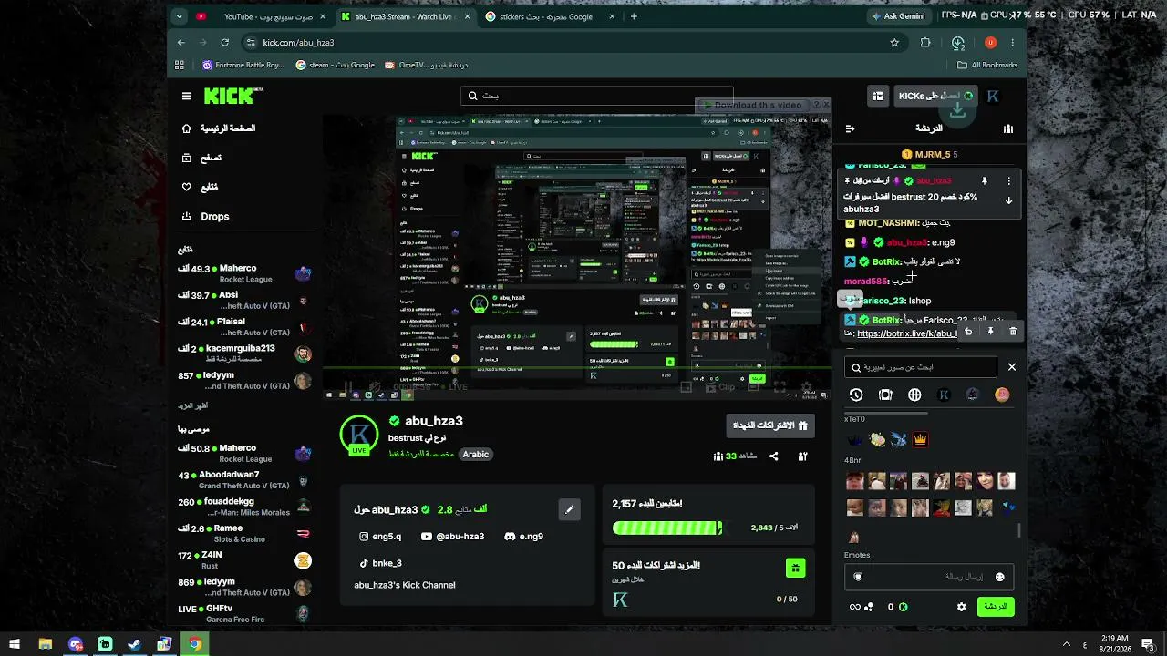The image size is (1167, 656).
Task: Show more followed channels (أظهر المزيد)
Action: (x=193, y=405)
